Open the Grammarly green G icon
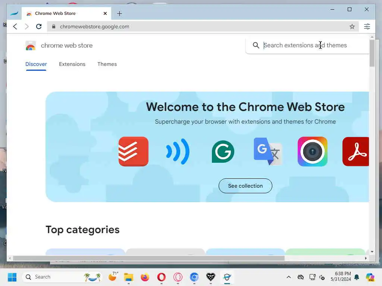Viewport: 382px width, 286px height. [x=223, y=152]
